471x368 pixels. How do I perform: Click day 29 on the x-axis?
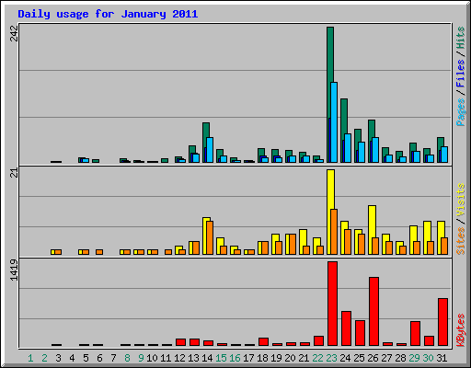click(414, 358)
